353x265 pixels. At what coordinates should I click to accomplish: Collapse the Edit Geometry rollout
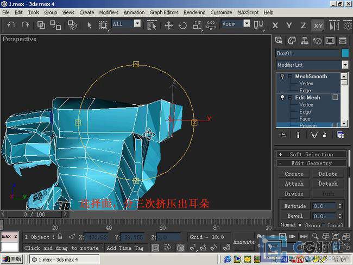(311, 163)
